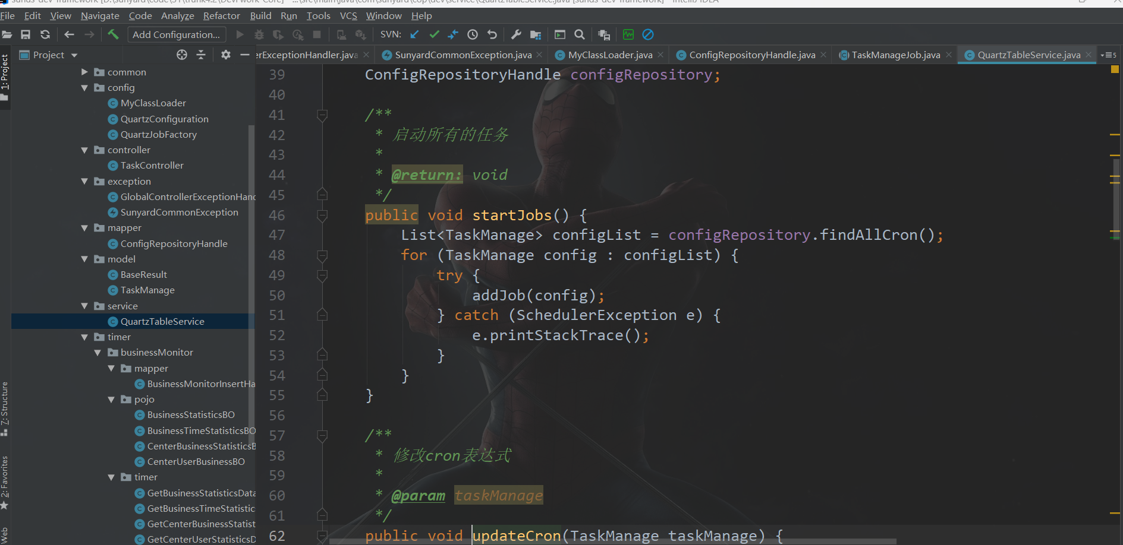
Task: Click the SVN compare with repository icon
Action: (453, 34)
